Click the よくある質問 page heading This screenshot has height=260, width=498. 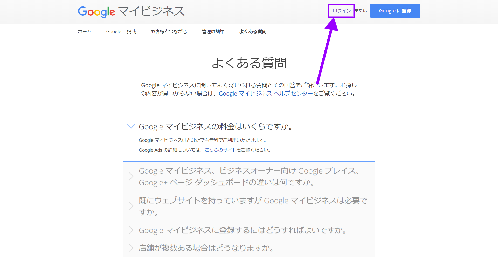(249, 63)
